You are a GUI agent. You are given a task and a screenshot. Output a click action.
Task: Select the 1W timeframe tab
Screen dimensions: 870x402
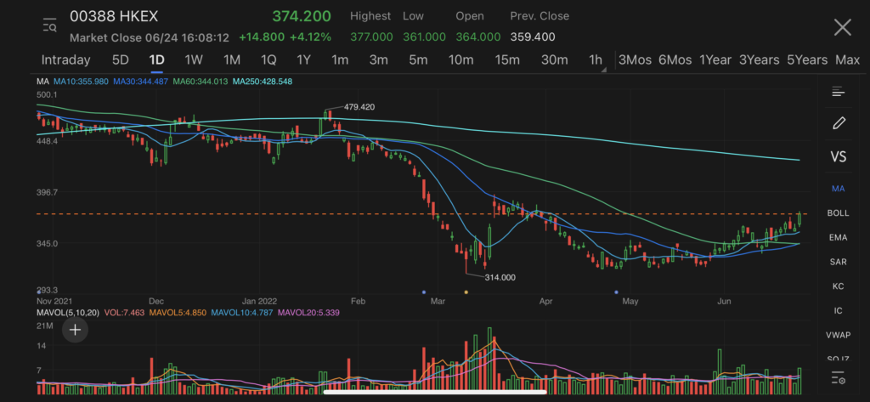[x=194, y=60]
